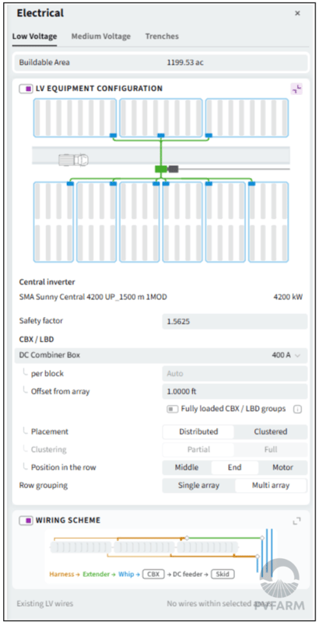
Task: Click the per block Auto field
Action: [234, 373]
